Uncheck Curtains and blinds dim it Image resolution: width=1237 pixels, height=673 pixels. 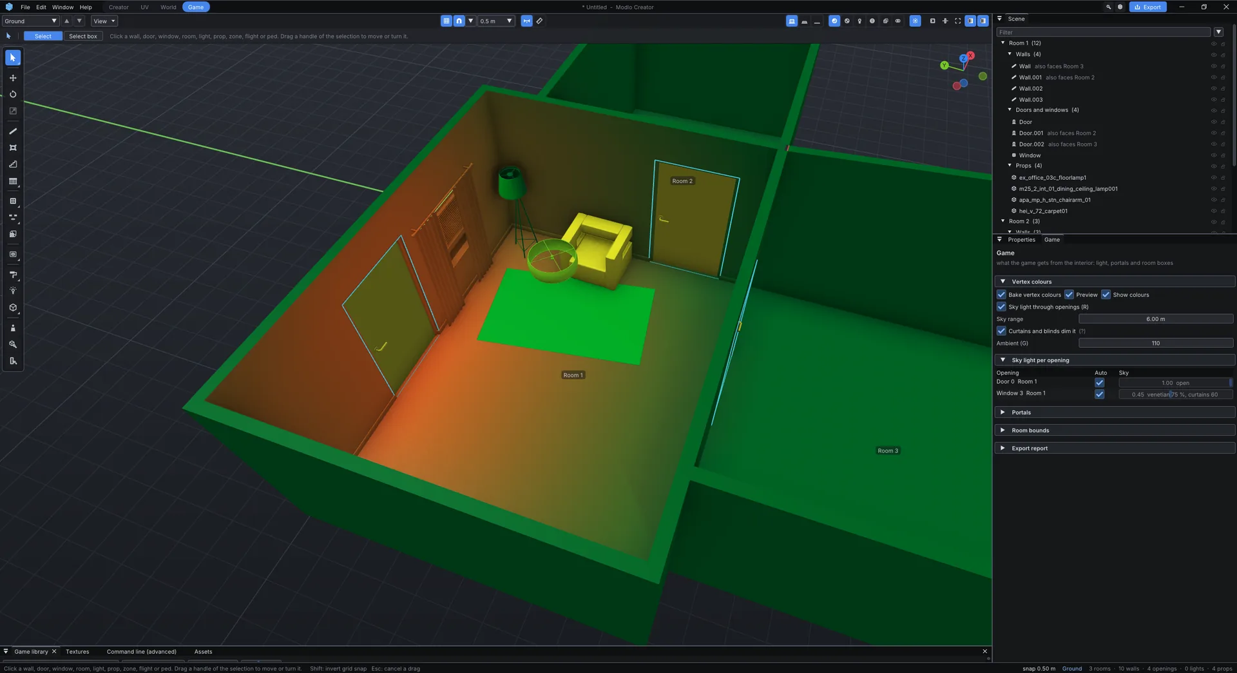(x=1001, y=331)
